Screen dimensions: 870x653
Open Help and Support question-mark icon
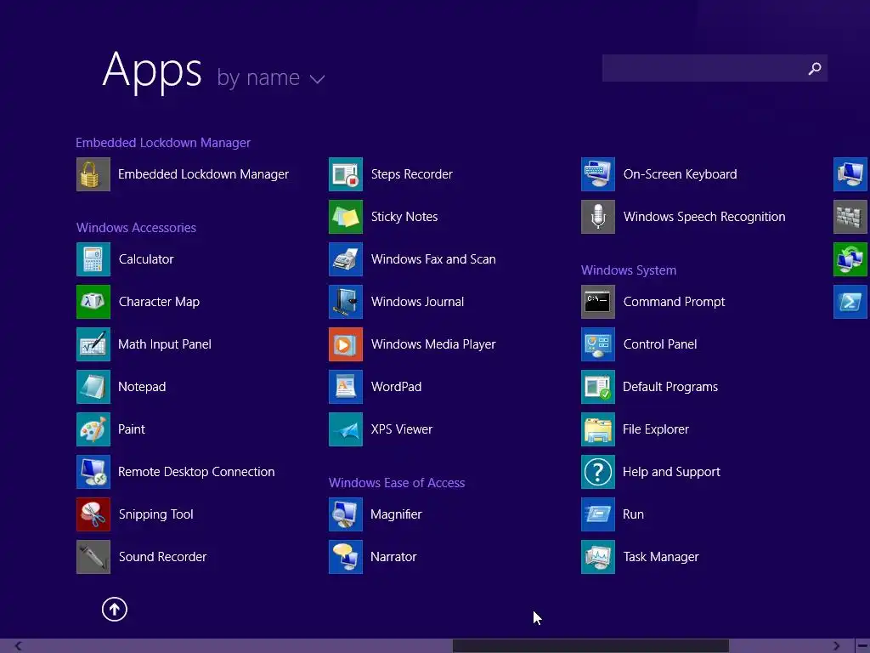click(x=598, y=472)
